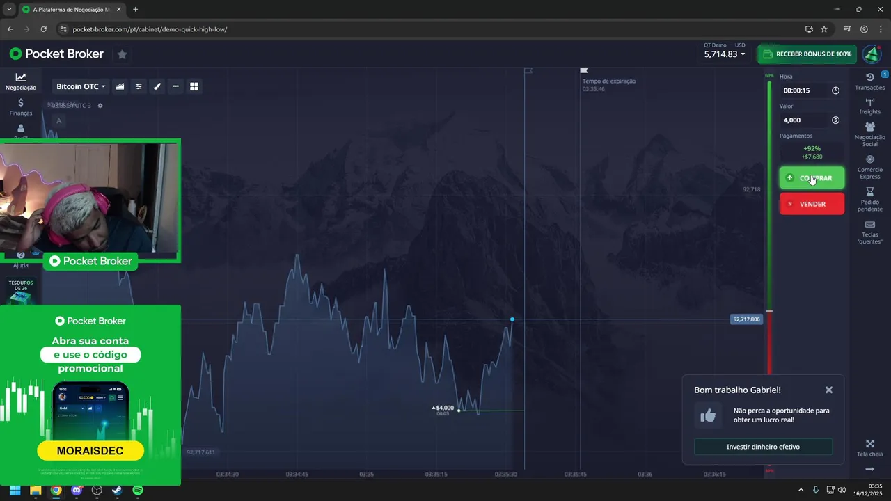Open the account avatar menu
Screen dimensions: 891x501
coord(872,54)
